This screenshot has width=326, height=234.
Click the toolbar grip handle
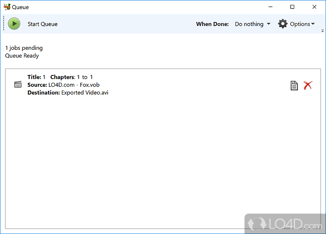click(4, 24)
